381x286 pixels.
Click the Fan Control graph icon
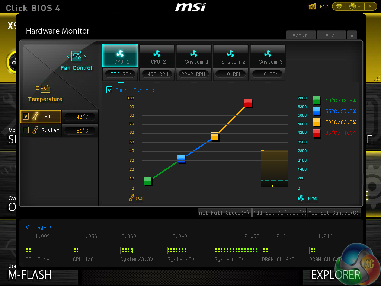coord(76,56)
